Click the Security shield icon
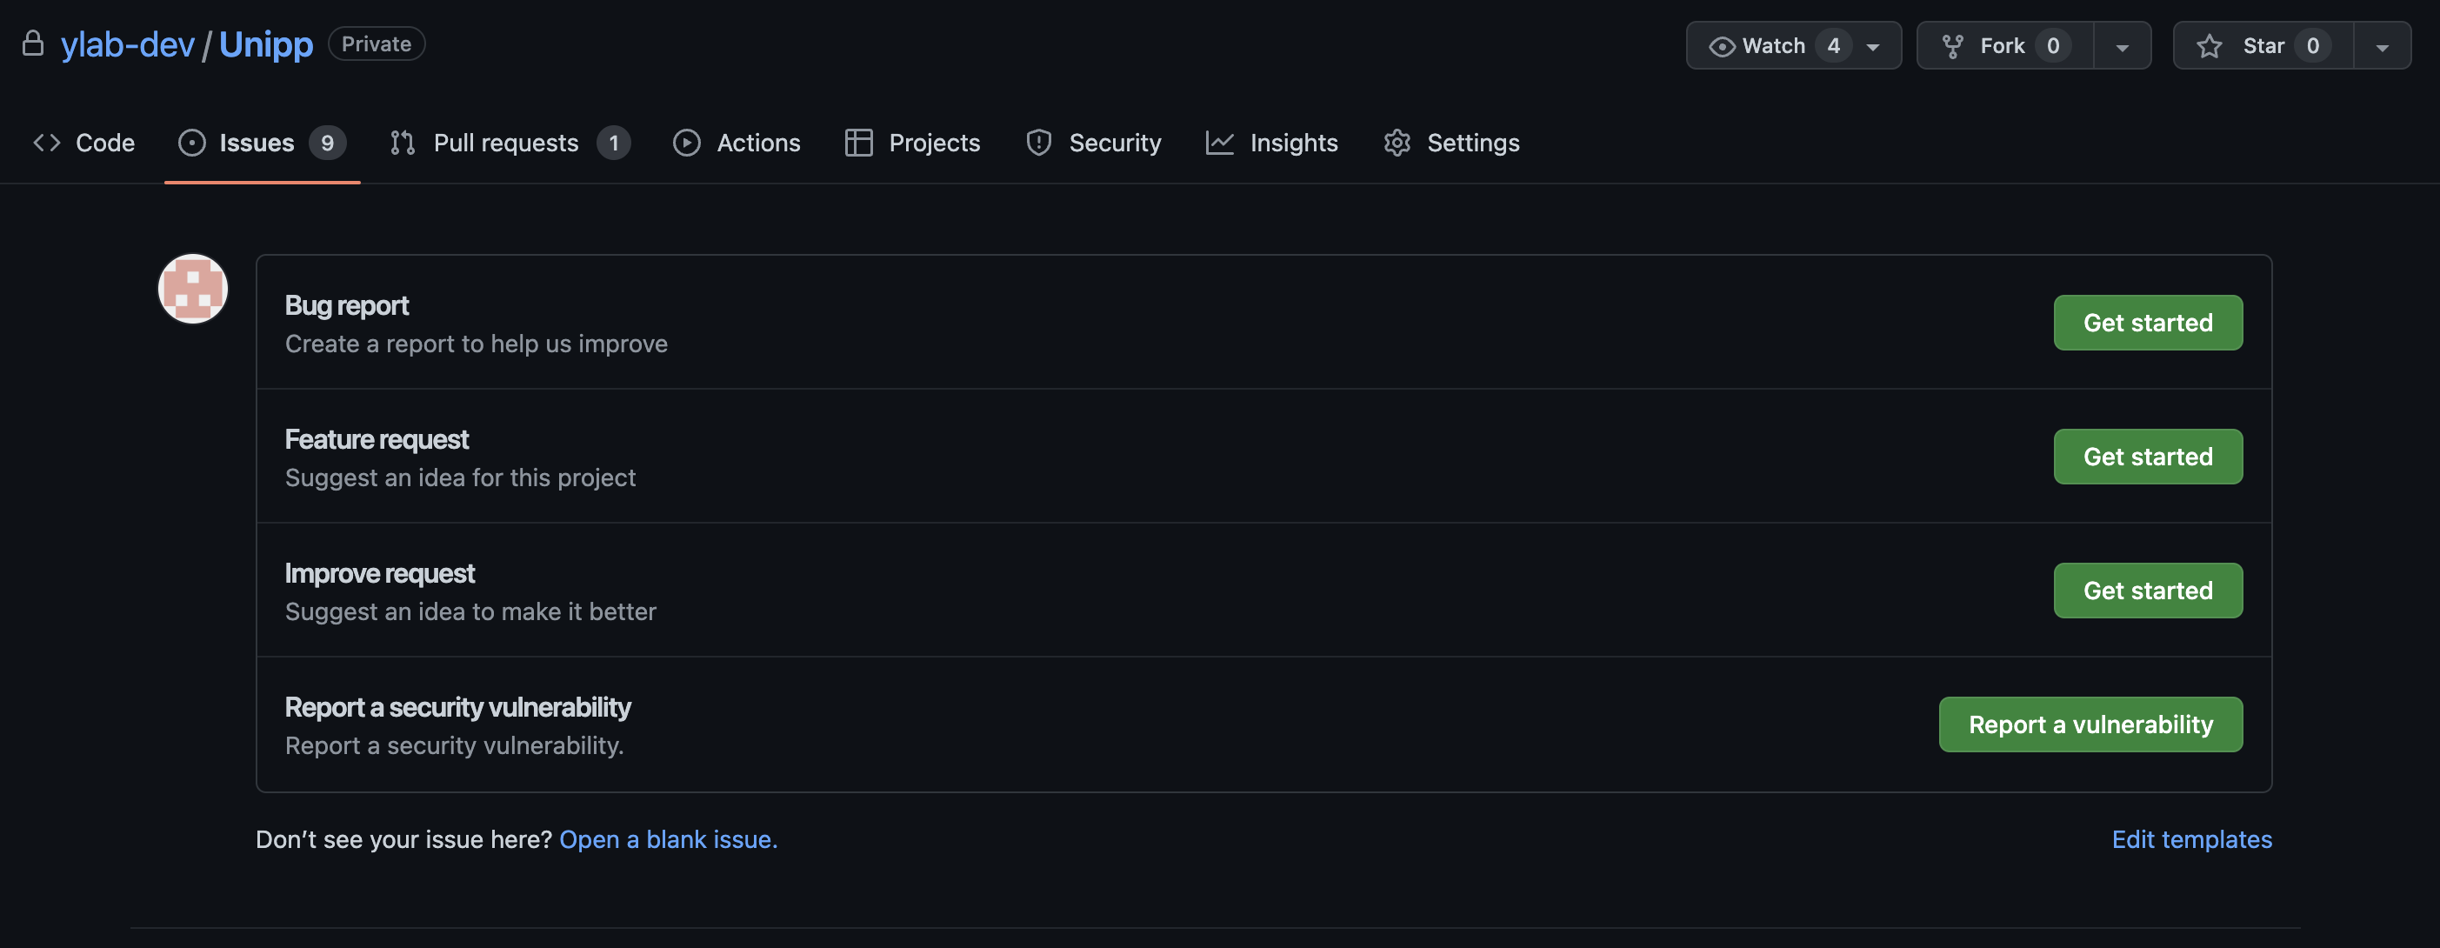The width and height of the screenshot is (2440, 948). point(1038,143)
